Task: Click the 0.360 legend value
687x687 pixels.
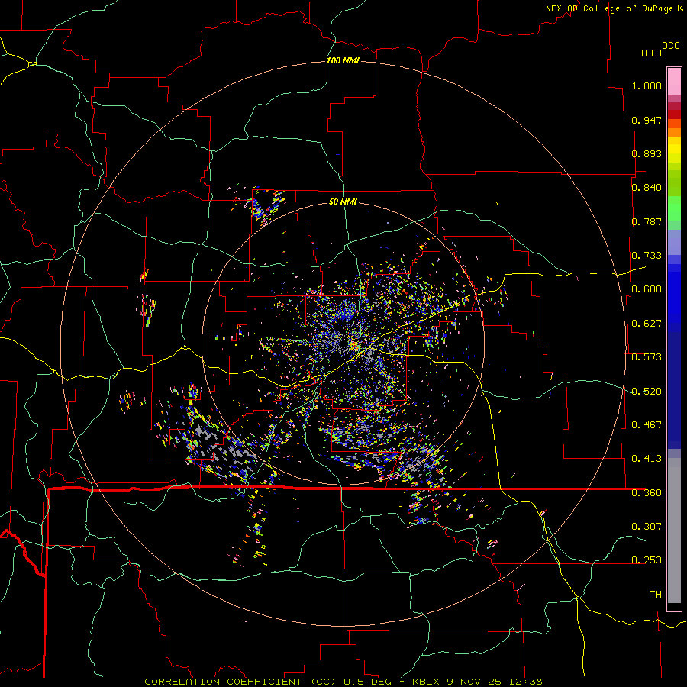Action: point(647,493)
